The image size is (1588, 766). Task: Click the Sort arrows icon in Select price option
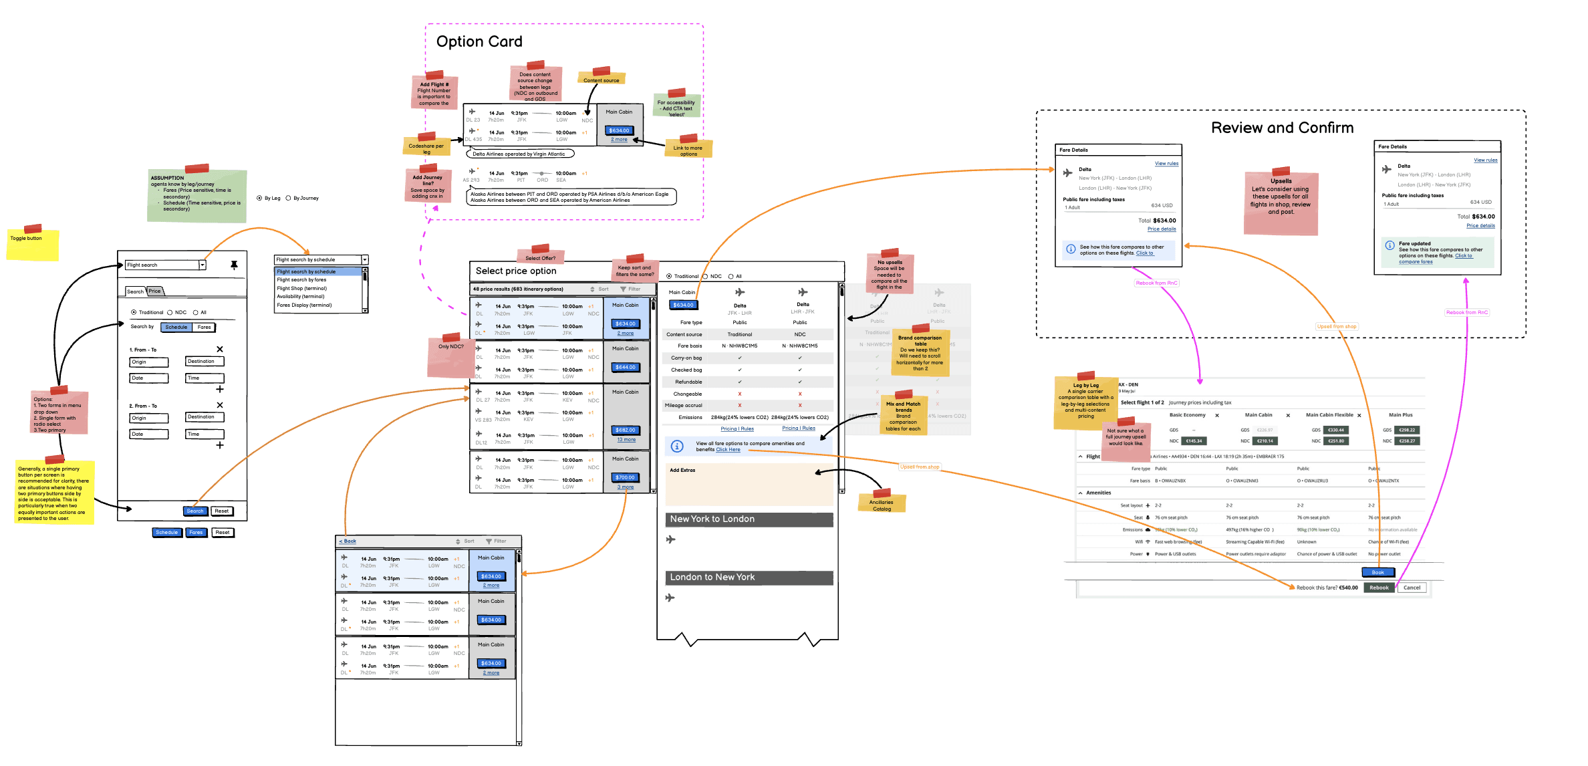click(592, 289)
